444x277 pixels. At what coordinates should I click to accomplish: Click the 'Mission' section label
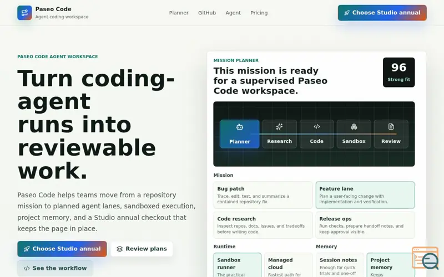(x=223, y=175)
